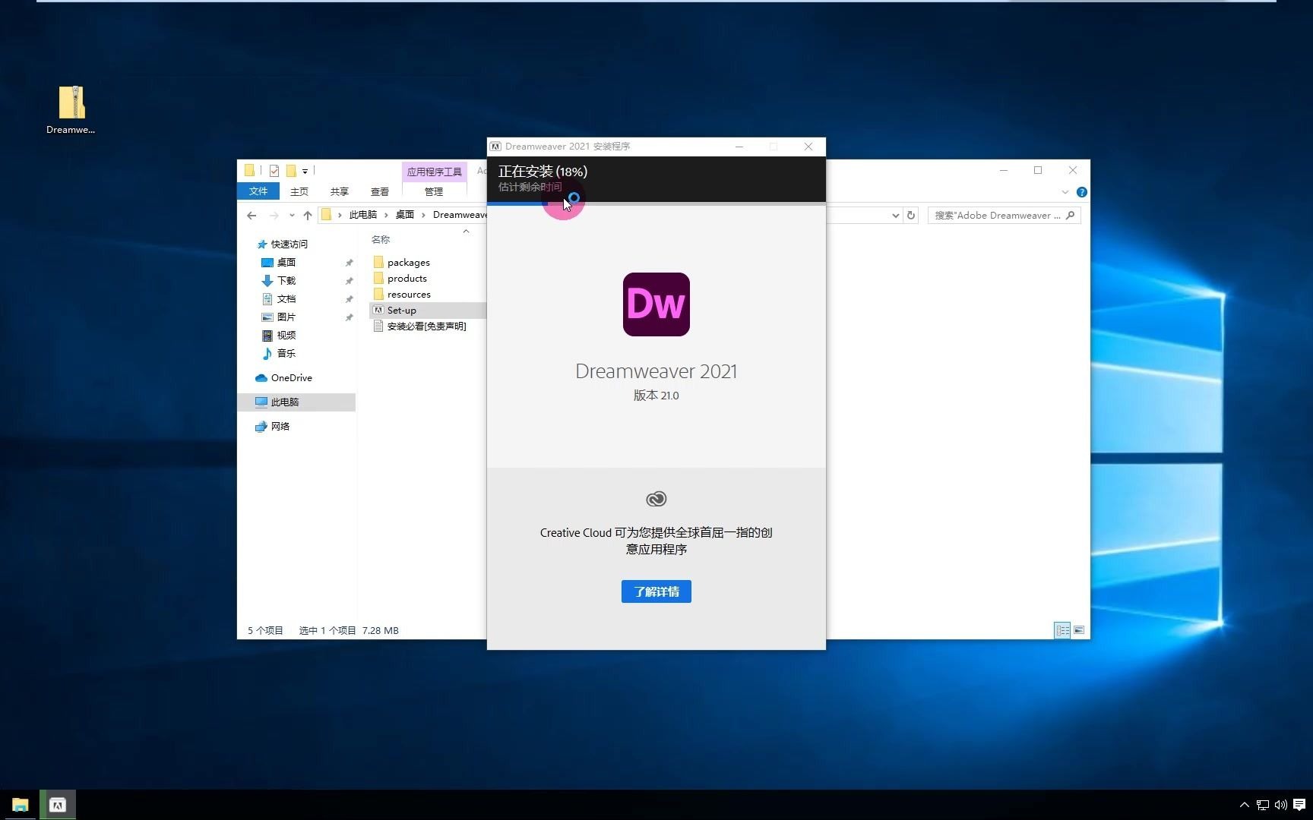Viewport: 1313px width, 820px height.
Task: Click 此电脑 in address breadcrumb
Action: point(363,215)
